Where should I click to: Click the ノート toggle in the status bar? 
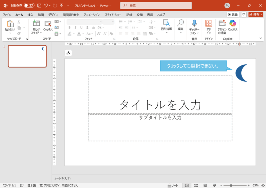click(x=172, y=185)
